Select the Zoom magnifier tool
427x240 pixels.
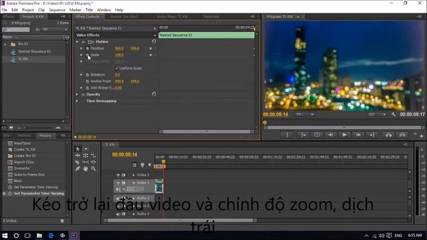(93, 169)
